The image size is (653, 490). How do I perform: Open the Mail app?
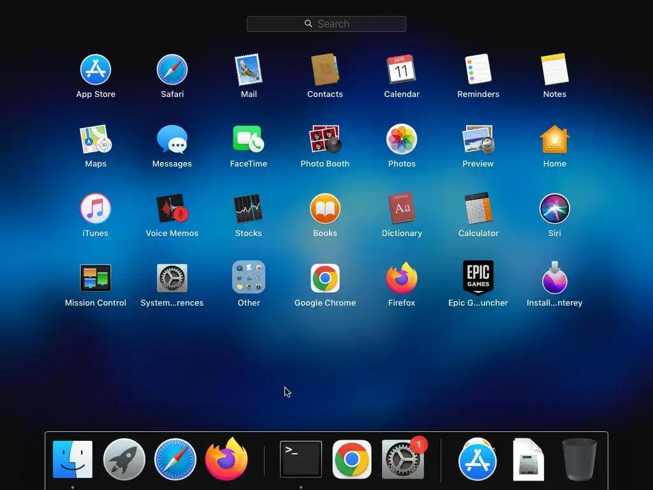(249, 70)
